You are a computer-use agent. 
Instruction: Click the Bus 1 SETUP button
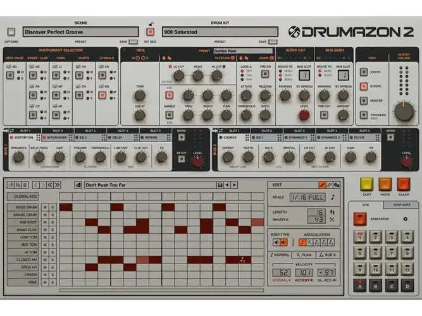click(182, 159)
